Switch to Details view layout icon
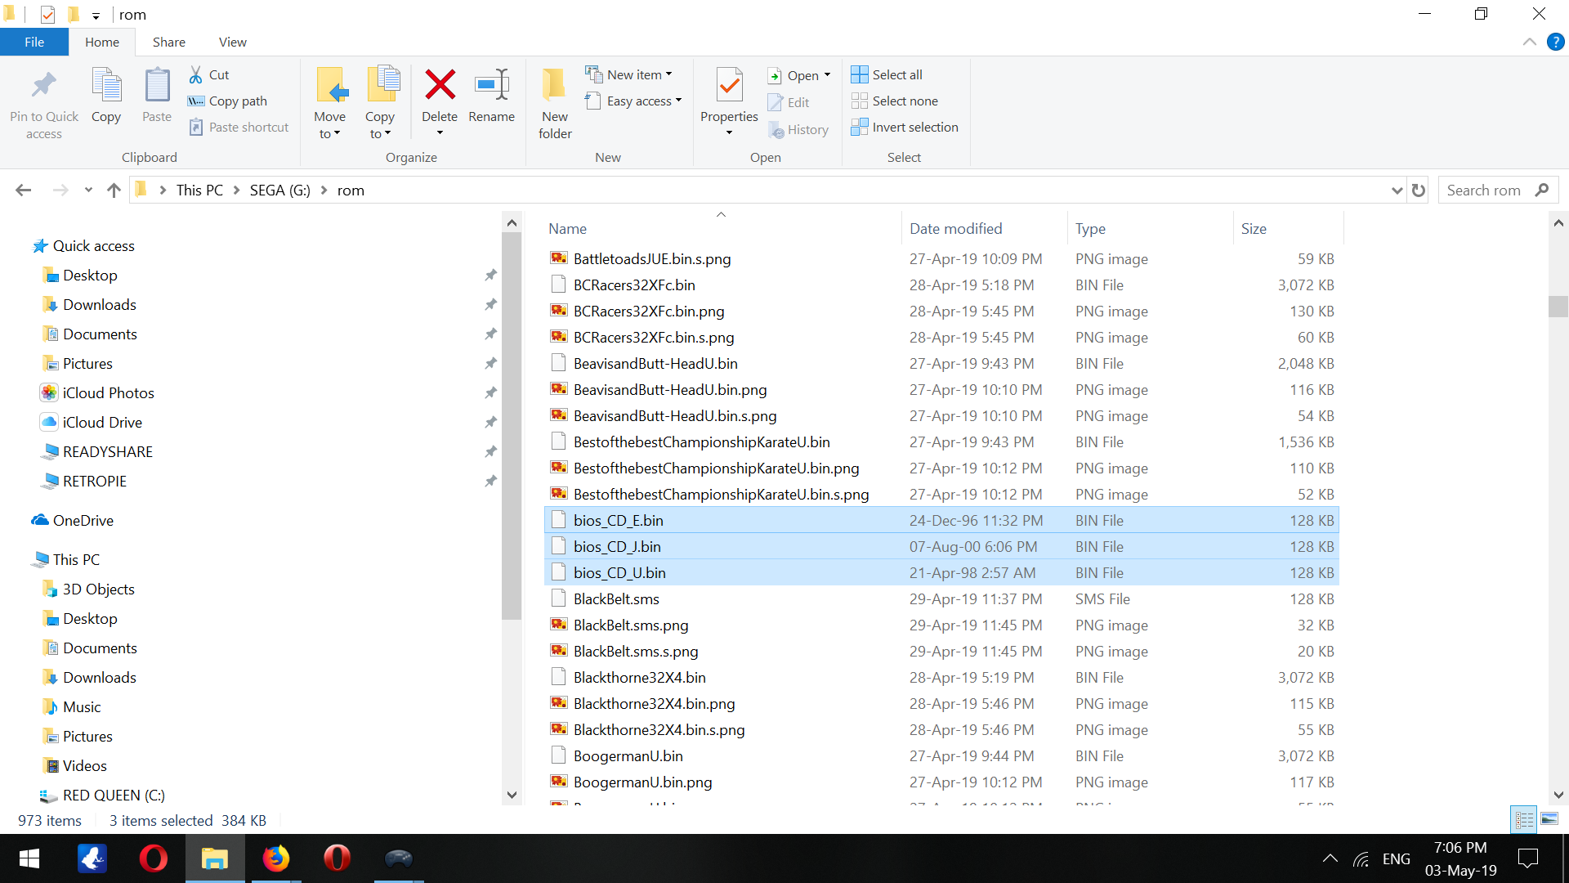 point(1524,819)
